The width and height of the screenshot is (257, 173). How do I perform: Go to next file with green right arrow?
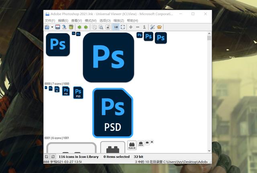click(86, 27)
